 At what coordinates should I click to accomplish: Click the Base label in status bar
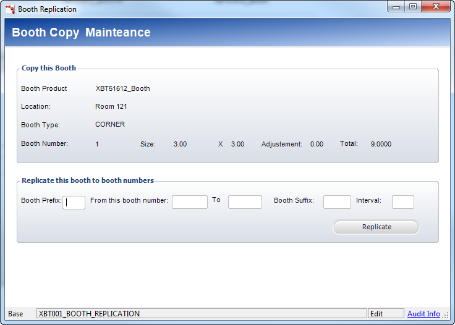[15, 314]
